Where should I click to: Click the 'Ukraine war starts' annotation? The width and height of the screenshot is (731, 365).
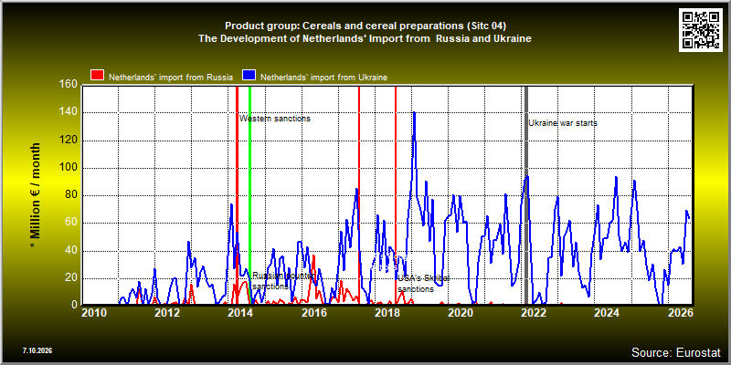[563, 123]
